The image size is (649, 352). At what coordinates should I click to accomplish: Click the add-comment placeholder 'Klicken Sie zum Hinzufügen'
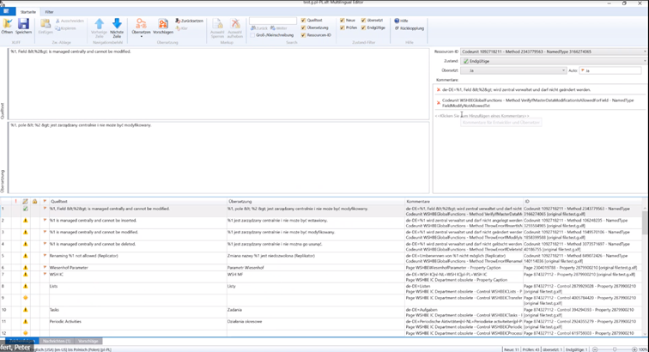pyautogui.click(x=482, y=116)
